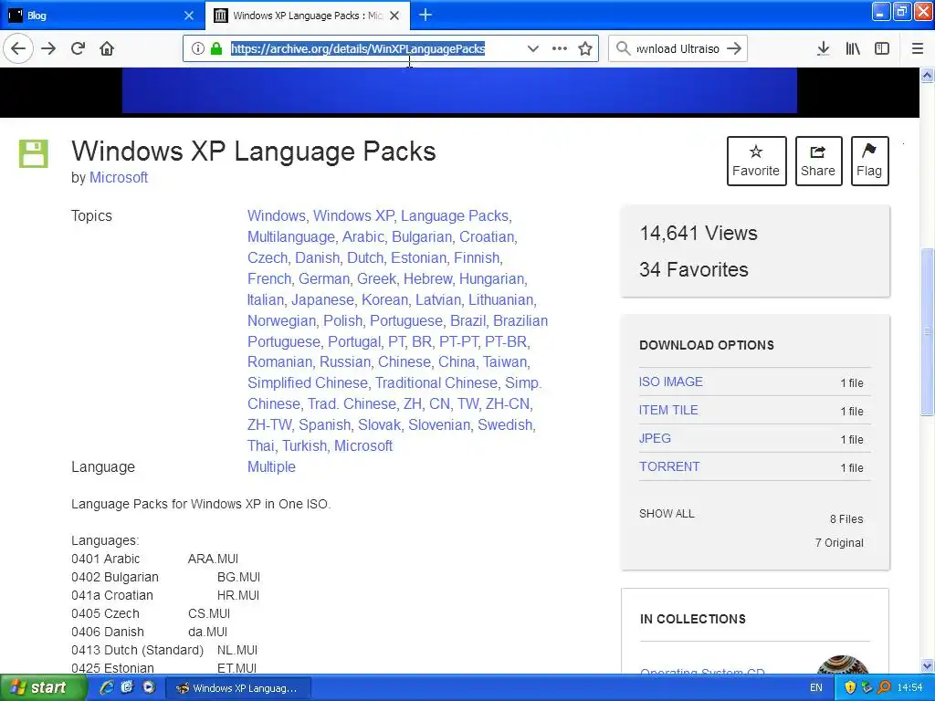Image resolution: width=935 pixels, height=701 pixels.
Task: Show site information icon in address bar
Action: [x=198, y=49]
